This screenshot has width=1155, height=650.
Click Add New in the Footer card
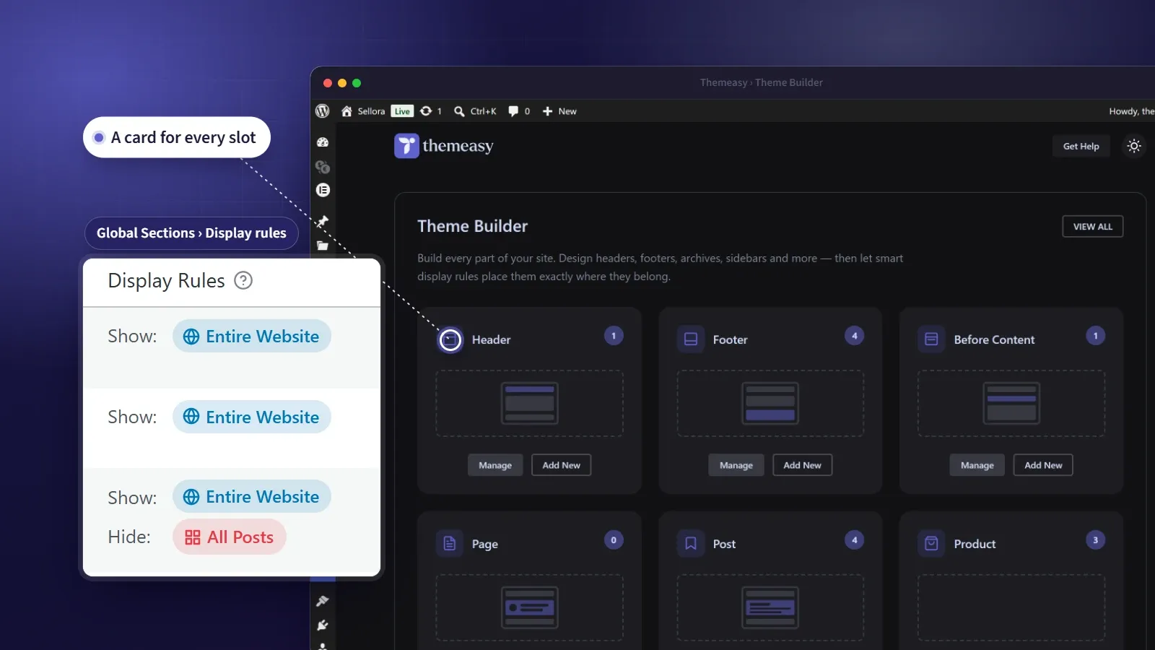pyautogui.click(x=802, y=465)
